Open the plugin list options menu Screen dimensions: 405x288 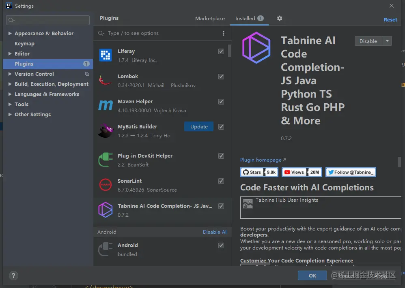224,33
